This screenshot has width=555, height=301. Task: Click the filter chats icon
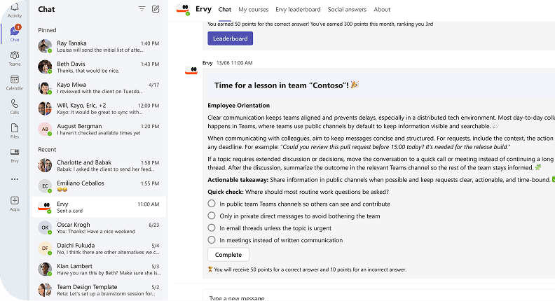pos(142,9)
